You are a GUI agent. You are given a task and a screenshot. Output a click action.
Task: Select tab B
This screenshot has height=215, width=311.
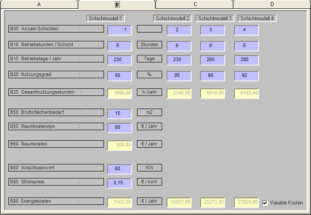117,4
